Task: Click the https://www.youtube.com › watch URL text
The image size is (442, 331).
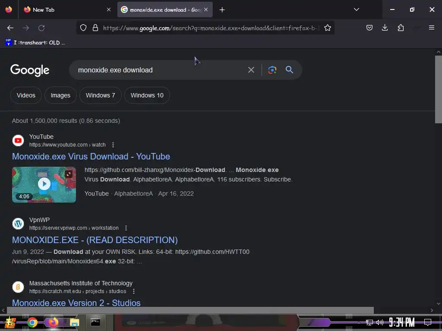Action: click(67, 145)
